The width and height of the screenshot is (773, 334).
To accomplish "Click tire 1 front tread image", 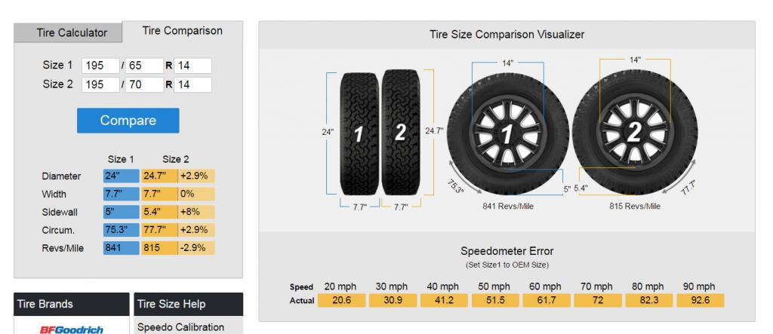I will [359, 133].
